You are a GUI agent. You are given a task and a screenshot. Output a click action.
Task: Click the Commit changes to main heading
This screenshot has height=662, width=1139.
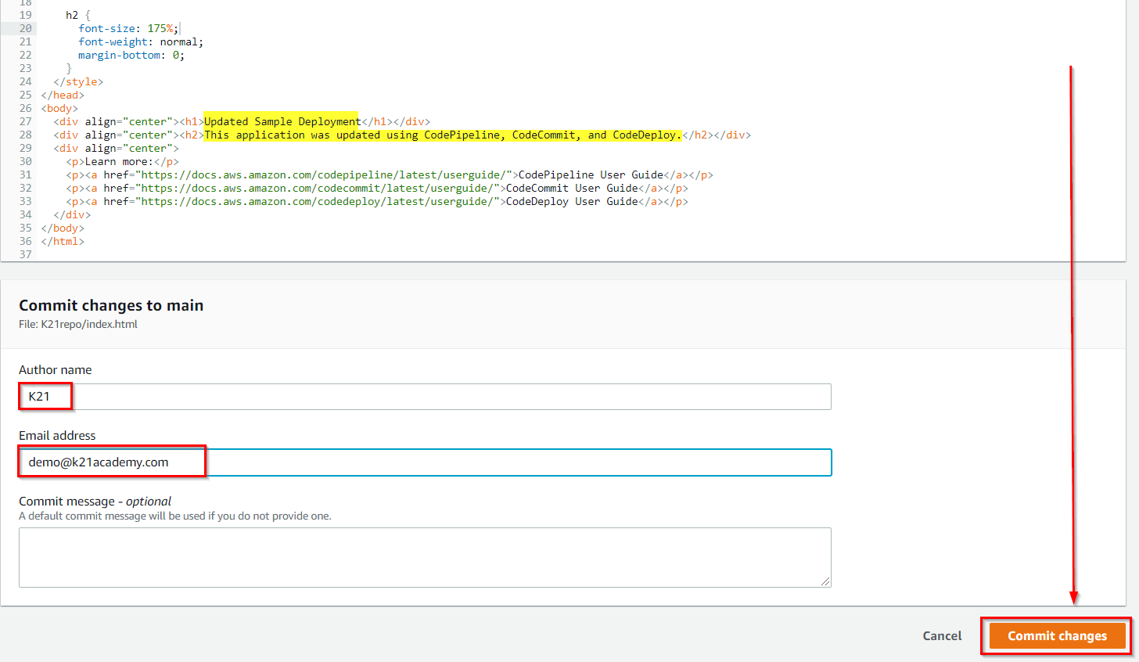pos(111,305)
